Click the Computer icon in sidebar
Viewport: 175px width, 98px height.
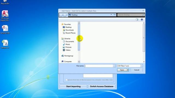pyautogui.click(x=63, y=62)
